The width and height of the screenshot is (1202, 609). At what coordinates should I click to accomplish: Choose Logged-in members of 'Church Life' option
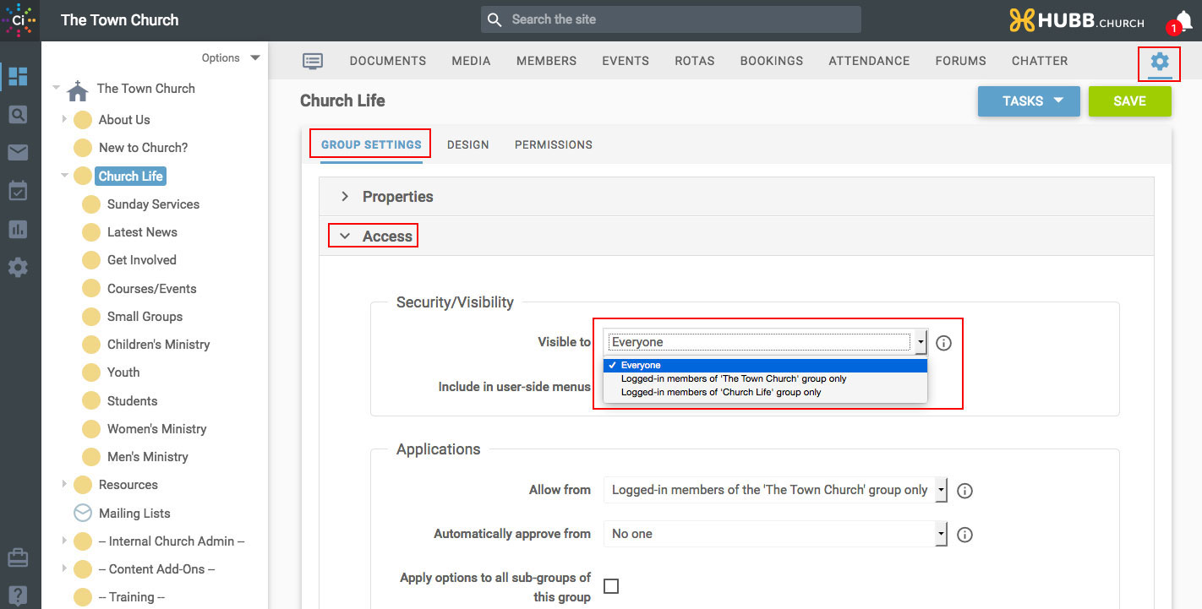(720, 393)
